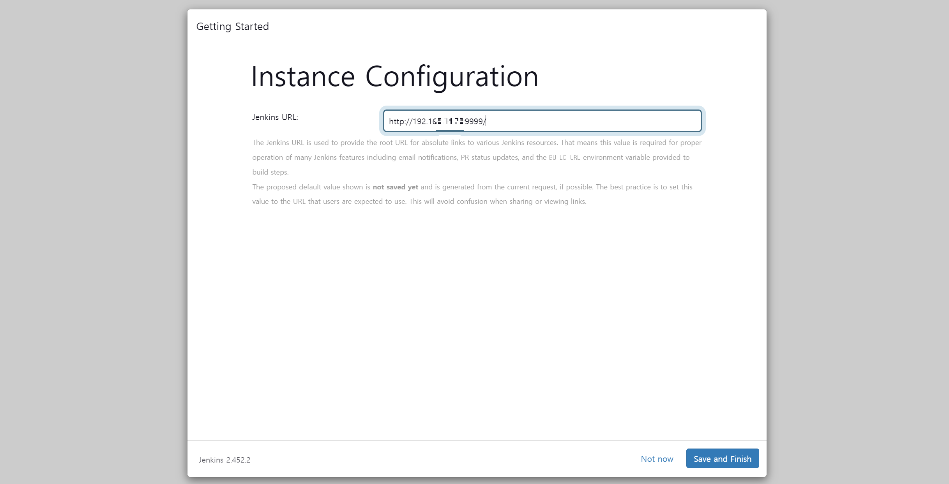Click the BUILD_URL code text

click(564, 157)
